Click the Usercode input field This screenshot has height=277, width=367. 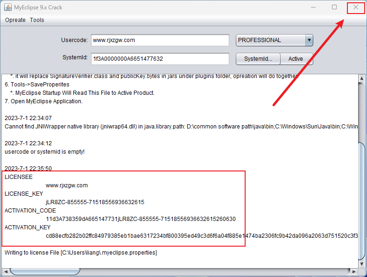160,40
